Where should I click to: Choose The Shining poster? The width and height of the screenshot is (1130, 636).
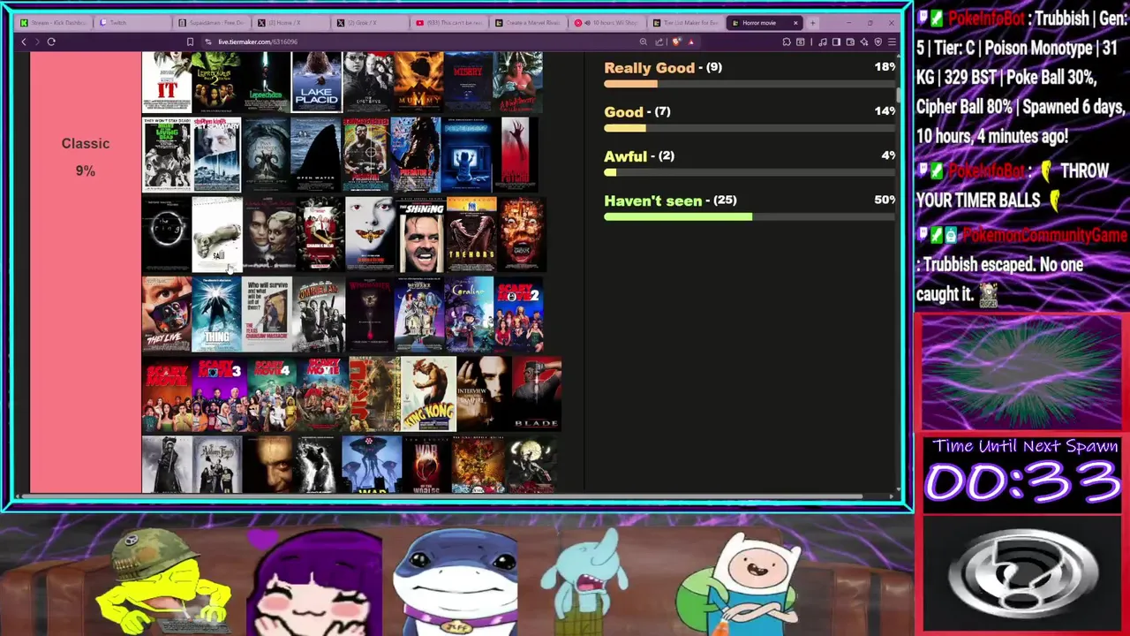[x=421, y=234]
